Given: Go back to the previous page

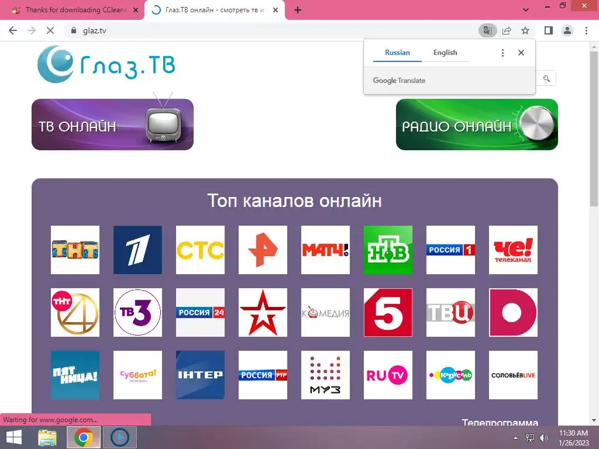Looking at the screenshot, I should click(x=13, y=30).
